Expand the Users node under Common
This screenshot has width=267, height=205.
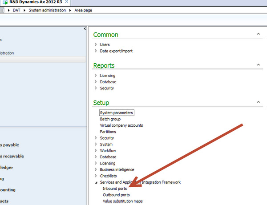click(96, 44)
